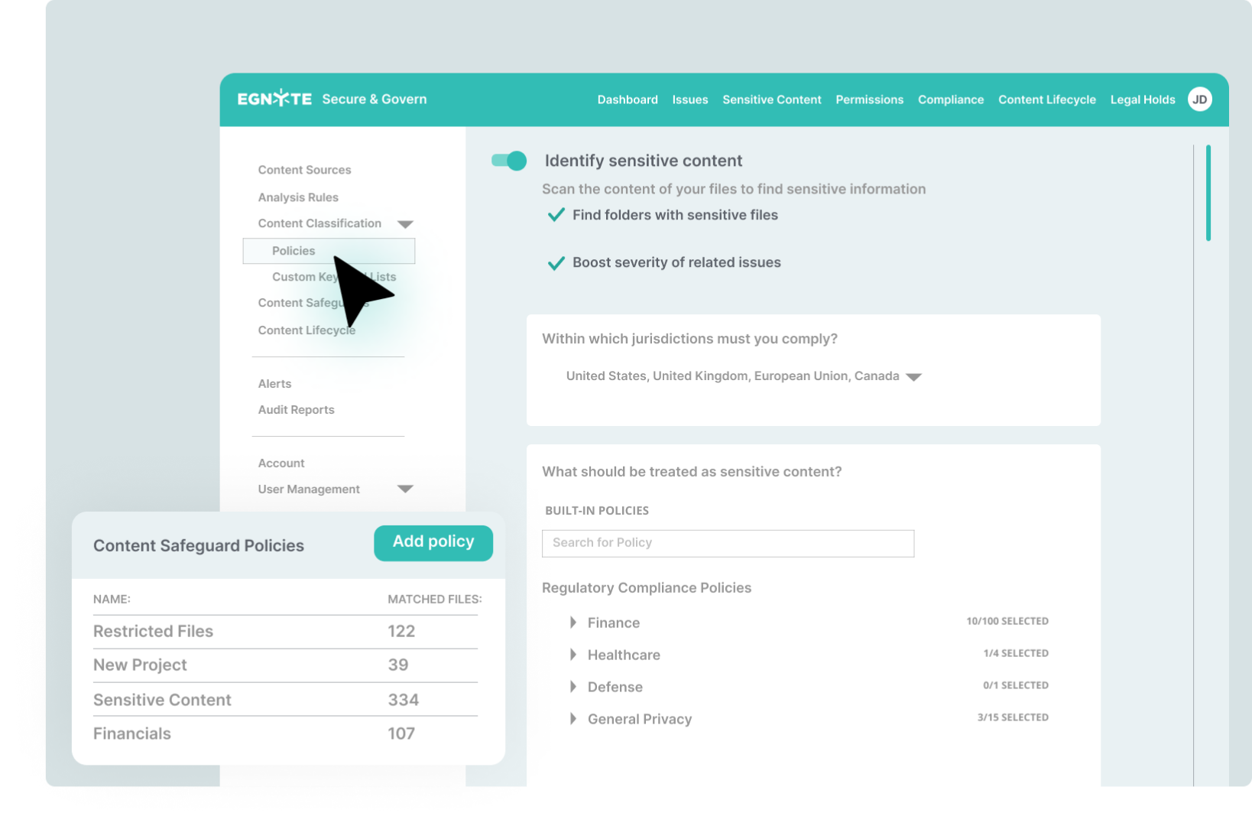Expand the Finance policies group
The width and height of the screenshot is (1252, 826).
[x=573, y=622]
